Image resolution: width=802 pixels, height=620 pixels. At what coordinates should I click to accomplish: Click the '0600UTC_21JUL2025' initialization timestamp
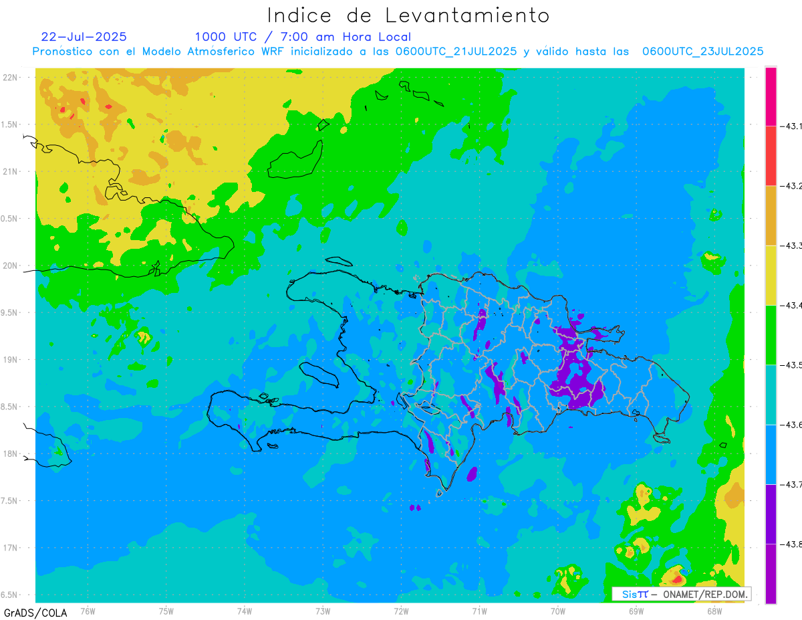pyautogui.click(x=456, y=51)
